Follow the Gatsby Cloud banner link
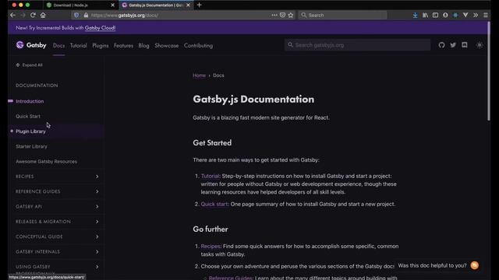Image resolution: width=499 pixels, height=280 pixels. 100,28
